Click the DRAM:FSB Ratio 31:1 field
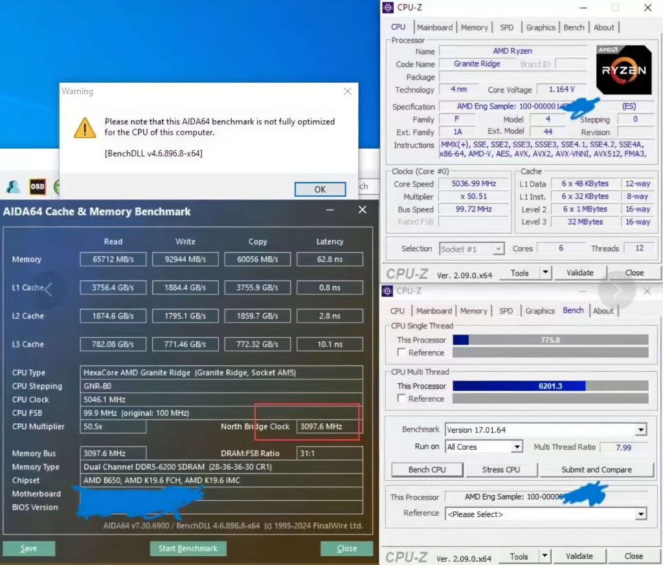This screenshot has height=565, width=663. point(330,453)
